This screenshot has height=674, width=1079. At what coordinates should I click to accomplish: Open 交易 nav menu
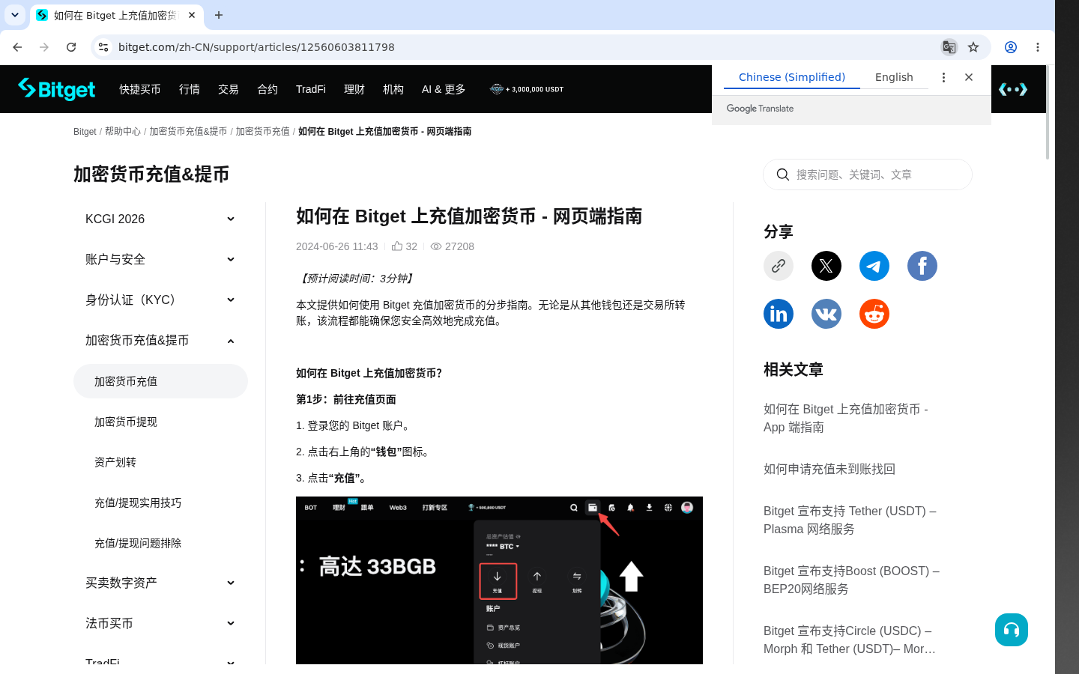(229, 89)
